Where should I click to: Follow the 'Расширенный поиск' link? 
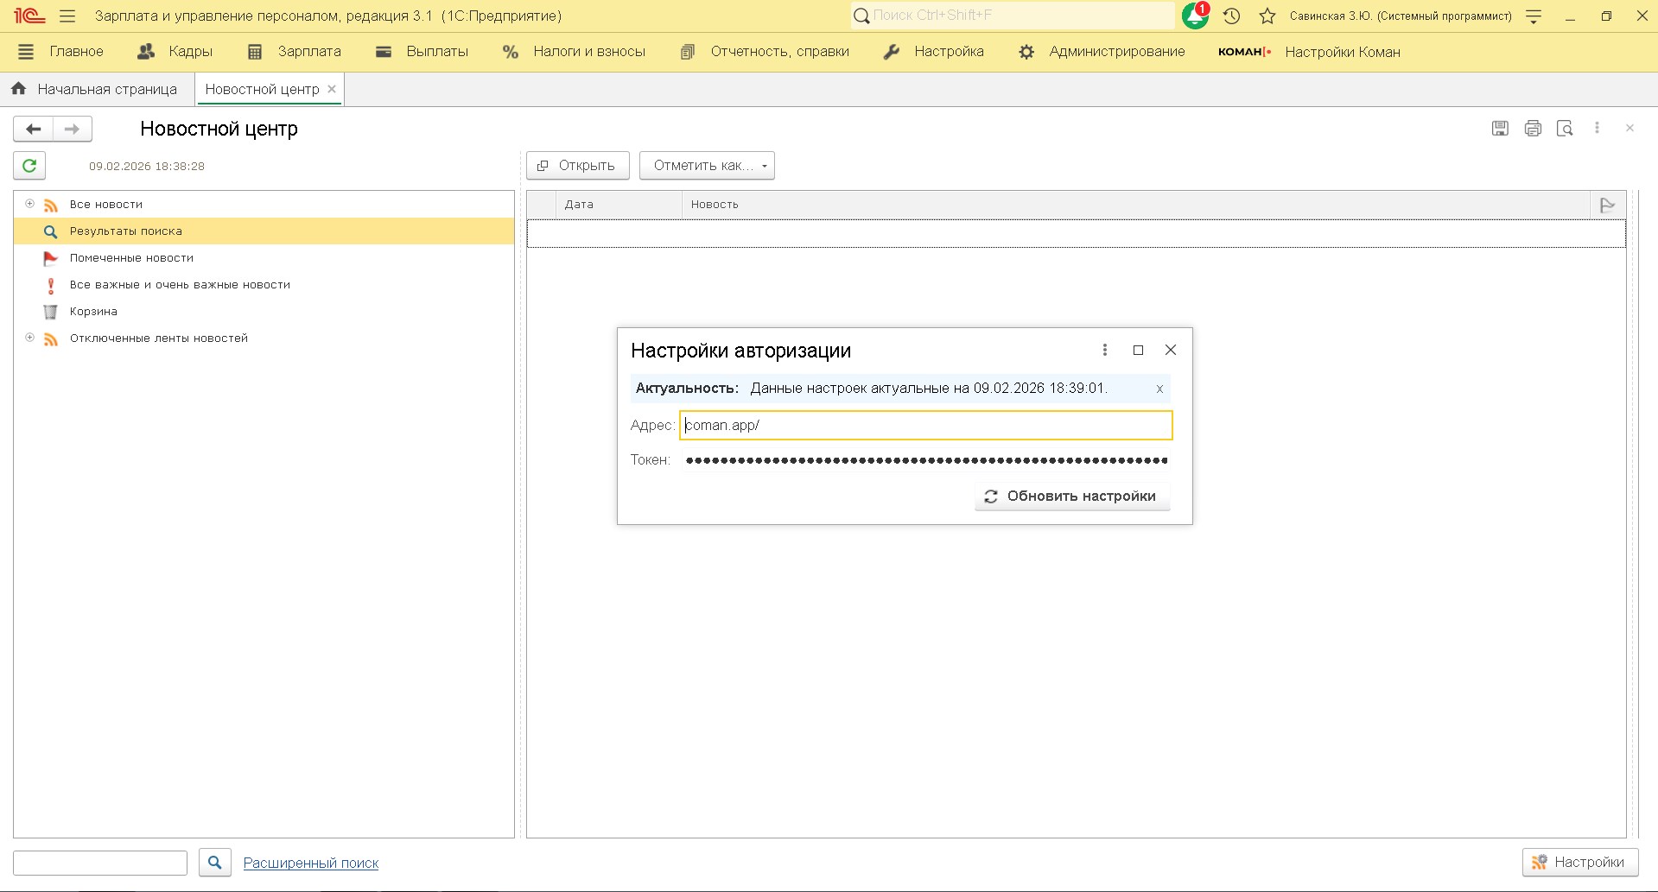coord(311,863)
